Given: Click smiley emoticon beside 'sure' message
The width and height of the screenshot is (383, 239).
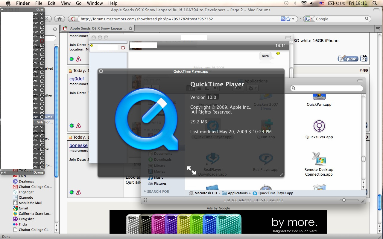Looking at the screenshot, I should pyautogui.click(x=278, y=53).
